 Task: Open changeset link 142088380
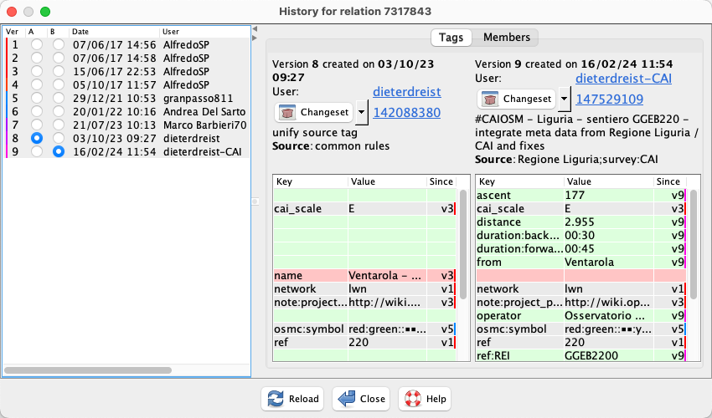(x=406, y=112)
